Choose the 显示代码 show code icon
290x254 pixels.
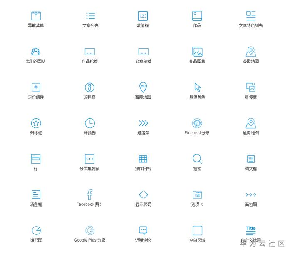tap(144, 195)
